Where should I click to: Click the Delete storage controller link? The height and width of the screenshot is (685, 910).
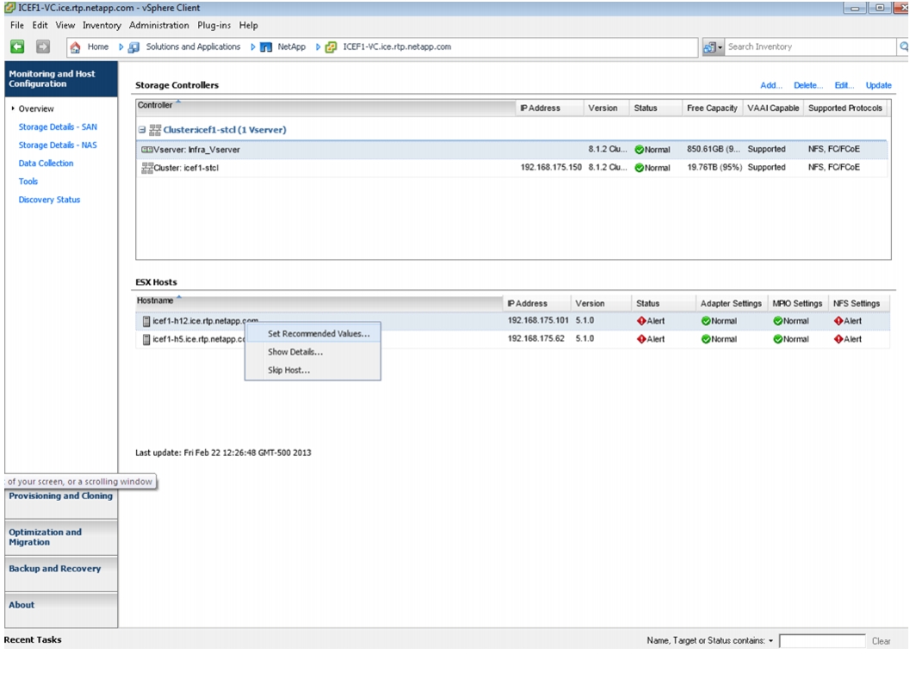(808, 85)
